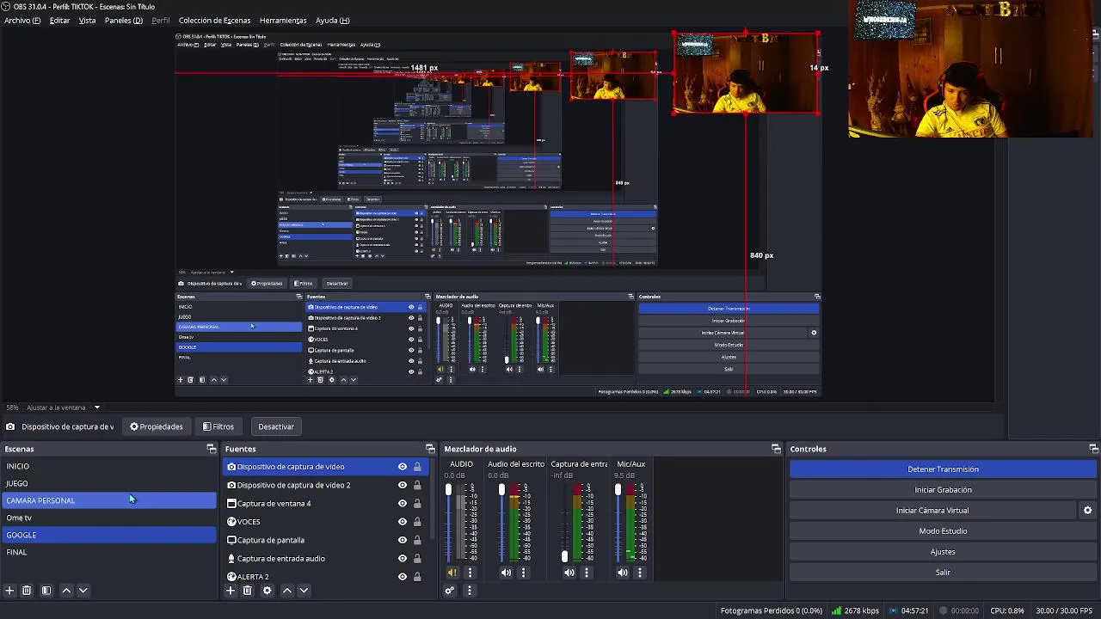Pop out the Mezclador de audio dock
Screen dimensions: 1101x619
click(x=776, y=449)
